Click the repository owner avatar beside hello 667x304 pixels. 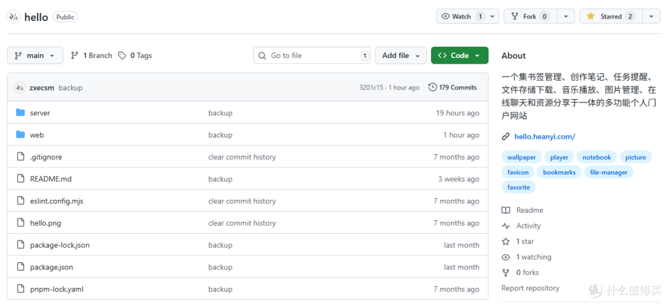pos(14,17)
